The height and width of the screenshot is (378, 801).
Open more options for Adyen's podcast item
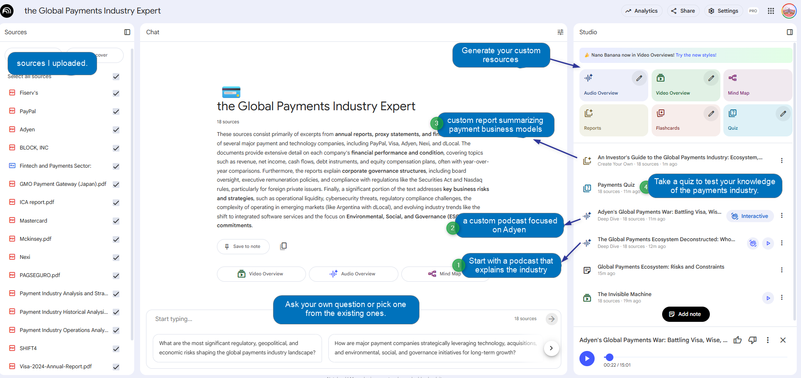click(782, 215)
